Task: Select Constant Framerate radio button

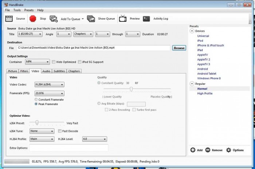Action: 36,100
